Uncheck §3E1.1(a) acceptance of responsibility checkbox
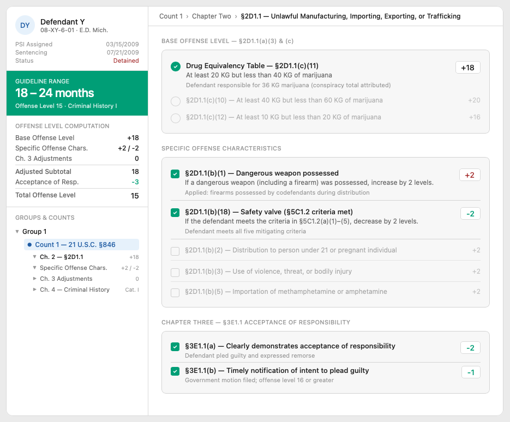Viewport: 510px width, 422px height. pyautogui.click(x=175, y=347)
